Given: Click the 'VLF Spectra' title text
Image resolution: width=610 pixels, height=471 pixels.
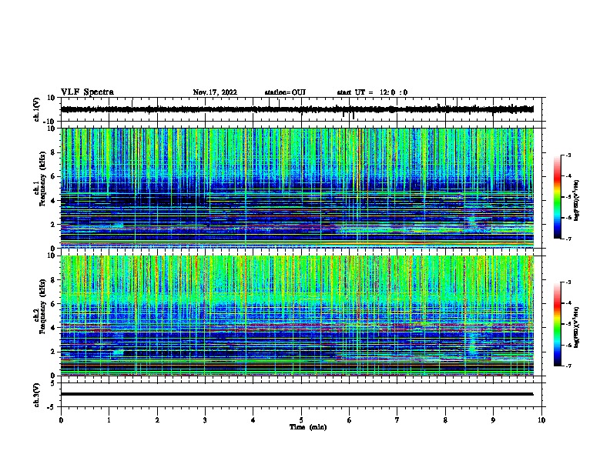Looking at the screenshot, I should pyautogui.click(x=87, y=92).
